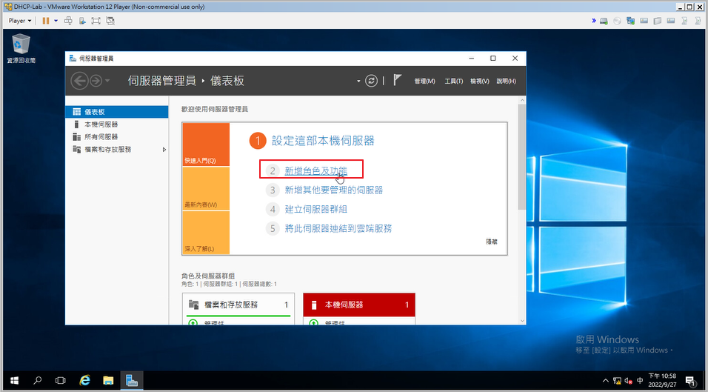Viewport: 708px width, 392px height.
Task: Click the muted volume tray icon
Action: [629, 381]
